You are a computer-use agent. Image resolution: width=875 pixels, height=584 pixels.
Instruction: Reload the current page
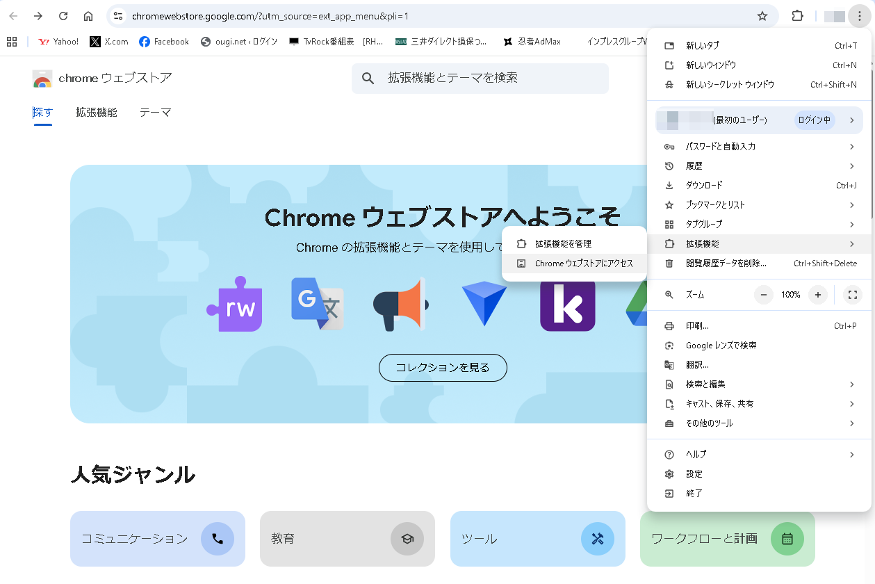click(63, 15)
